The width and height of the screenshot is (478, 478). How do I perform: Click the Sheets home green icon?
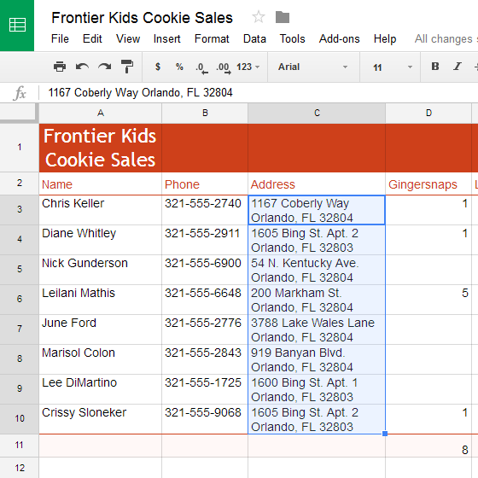(17, 25)
